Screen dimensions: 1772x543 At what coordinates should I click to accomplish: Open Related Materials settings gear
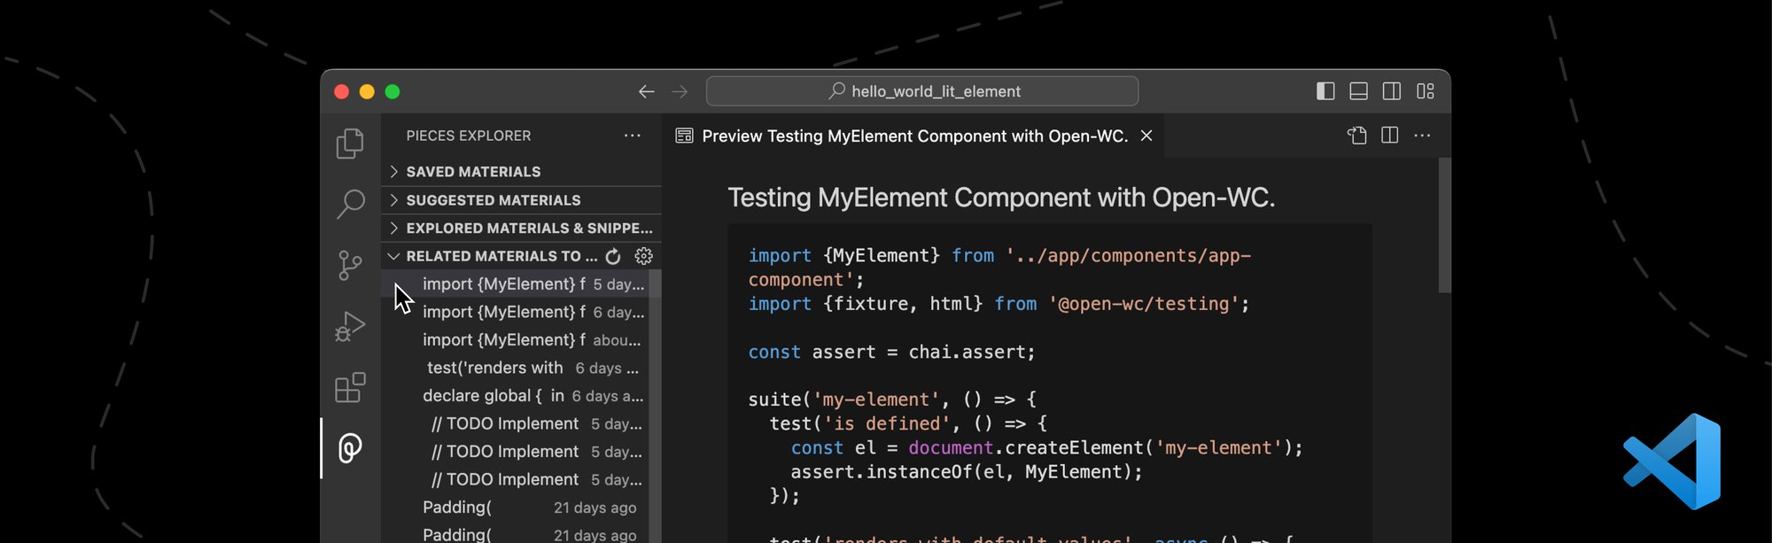tap(644, 256)
